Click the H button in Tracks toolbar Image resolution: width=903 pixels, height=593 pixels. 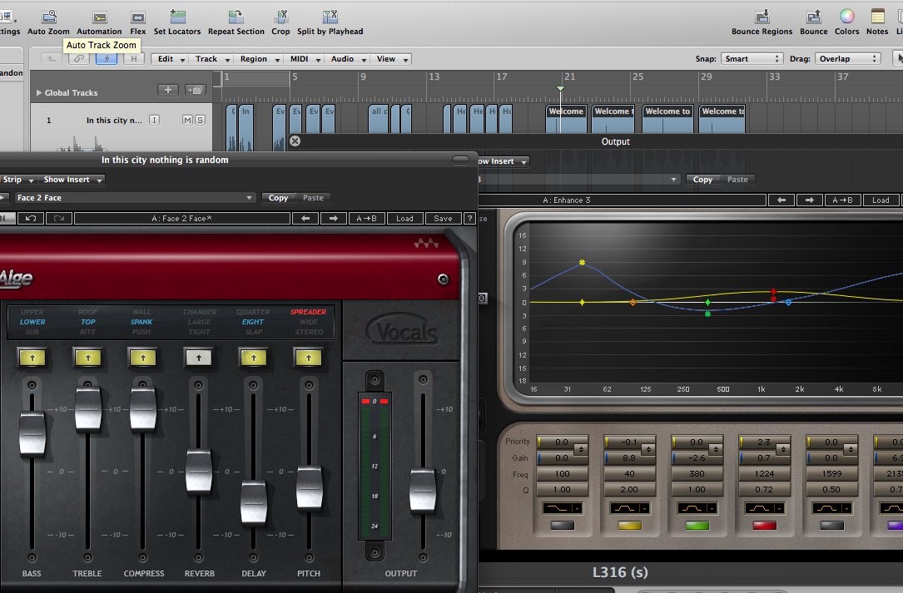pos(134,59)
